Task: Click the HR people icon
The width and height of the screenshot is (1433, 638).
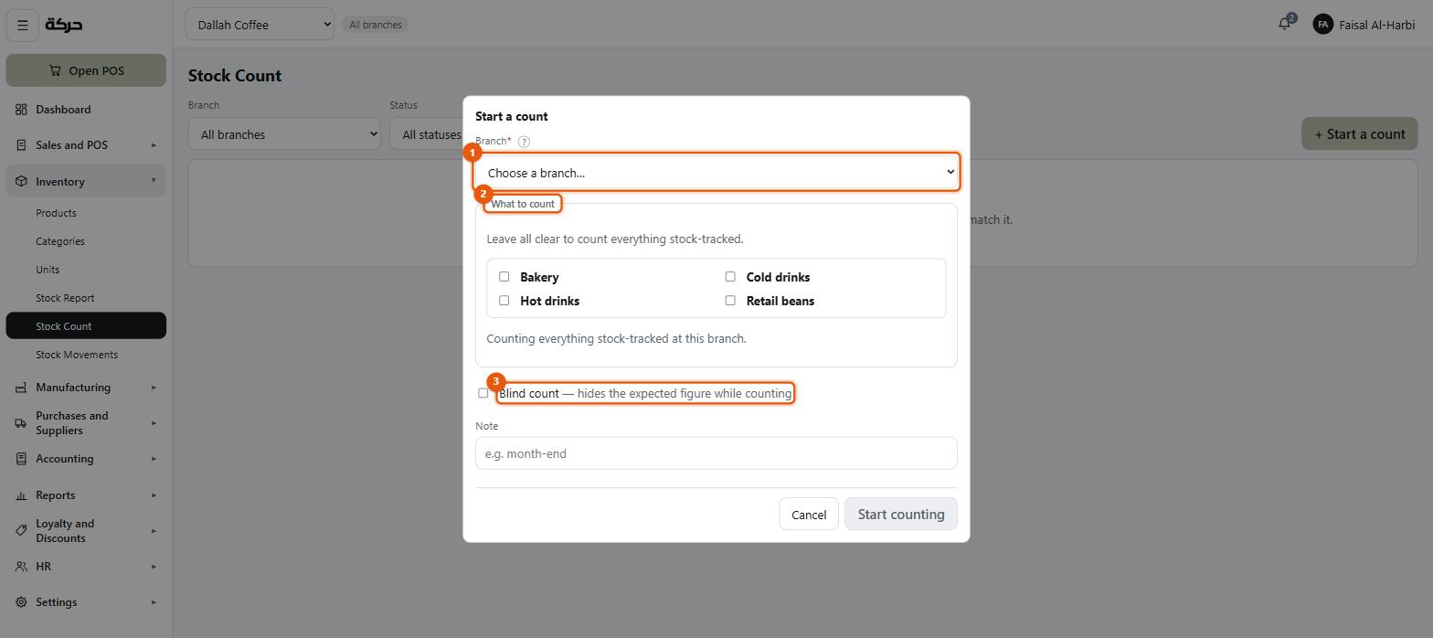Action: [x=21, y=567]
